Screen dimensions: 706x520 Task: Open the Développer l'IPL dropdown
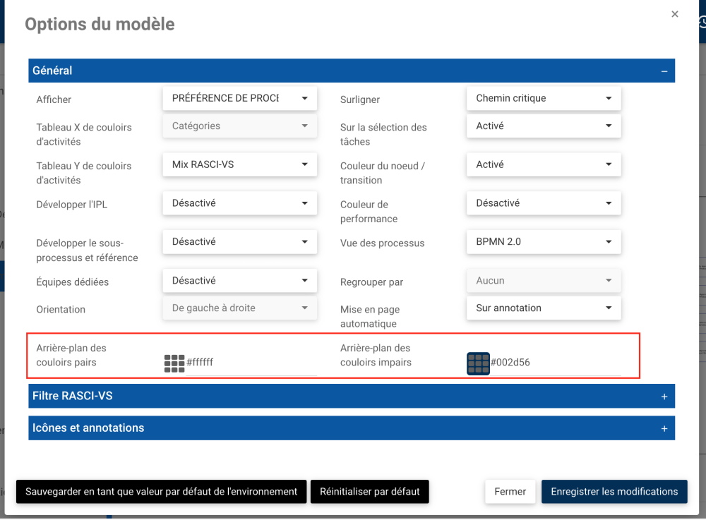(x=239, y=203)
